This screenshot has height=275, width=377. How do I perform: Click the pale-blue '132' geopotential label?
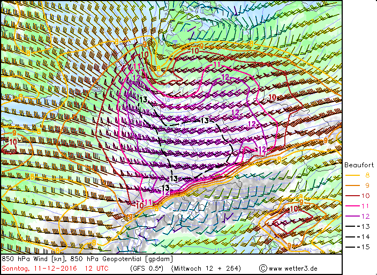point(247,156)
